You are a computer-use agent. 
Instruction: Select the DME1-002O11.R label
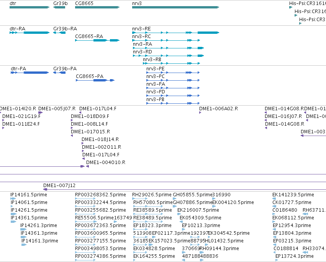click(102, 147)
